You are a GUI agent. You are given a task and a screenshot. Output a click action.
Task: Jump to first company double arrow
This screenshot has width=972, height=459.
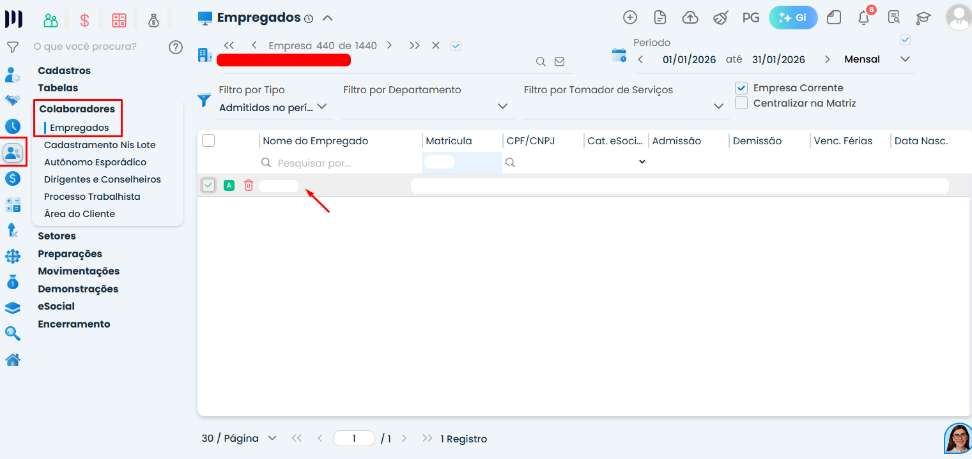229,46
